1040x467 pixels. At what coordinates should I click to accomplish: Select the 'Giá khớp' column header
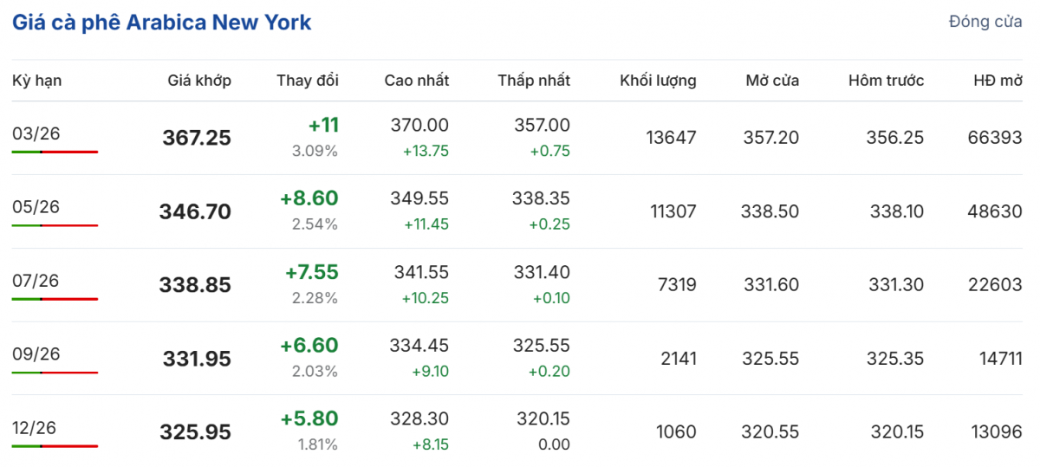click(x=199, y=81)
